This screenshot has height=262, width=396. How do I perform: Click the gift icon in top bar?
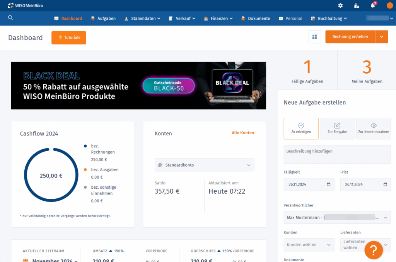pos(357,5)
